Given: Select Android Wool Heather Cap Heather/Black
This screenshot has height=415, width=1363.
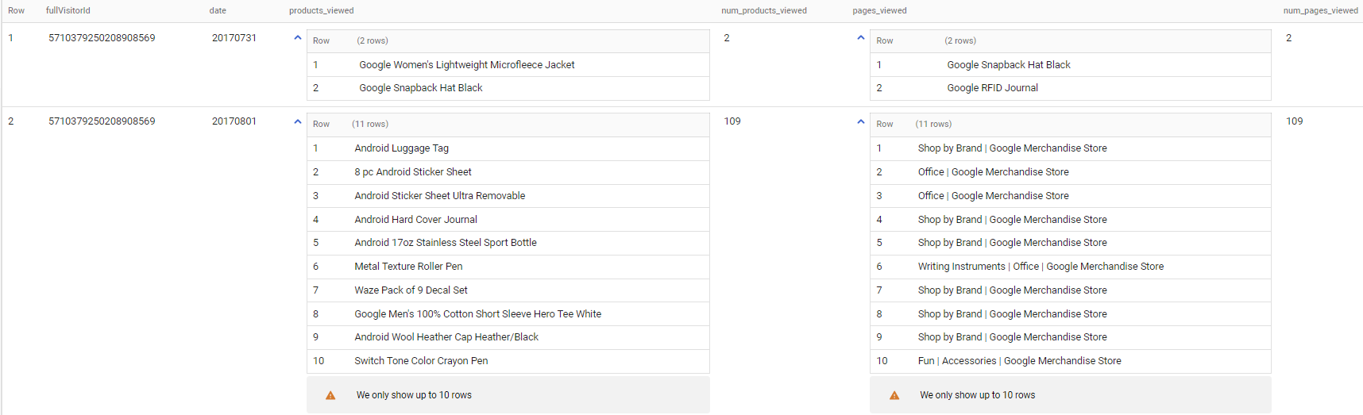Looking at the screenshot, I should click(x=446, y=337).
